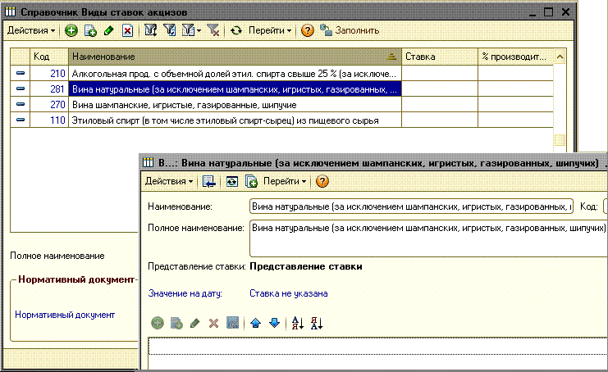The height and width of the screenshot is (372, 608).
Task: Click Move down blue arrow icon
Action: click(x=274, y=323)
